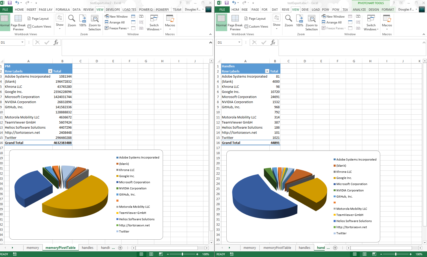Open Macros in the right Excel window

(x=387, y=22)
